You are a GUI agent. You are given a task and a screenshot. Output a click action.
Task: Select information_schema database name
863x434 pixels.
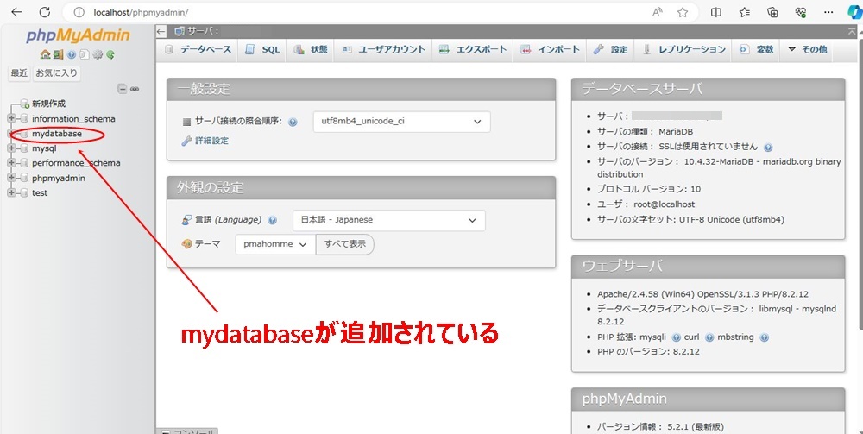tap(73, 119)
